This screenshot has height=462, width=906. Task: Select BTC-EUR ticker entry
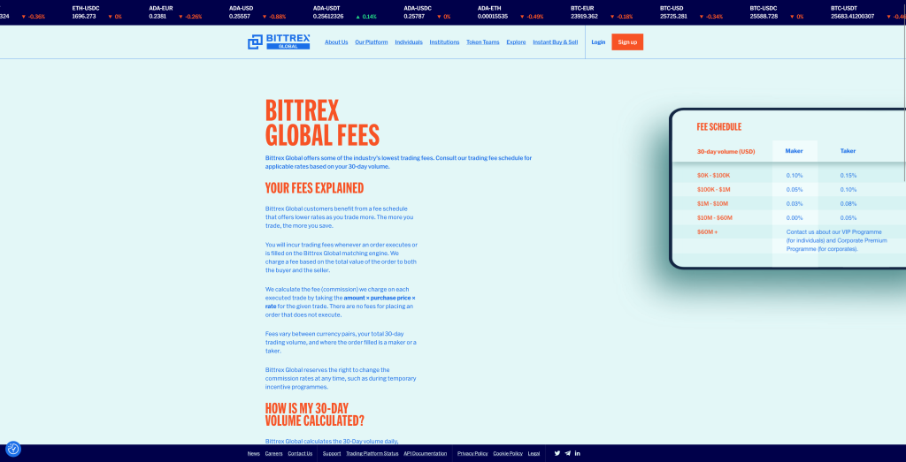602,12
